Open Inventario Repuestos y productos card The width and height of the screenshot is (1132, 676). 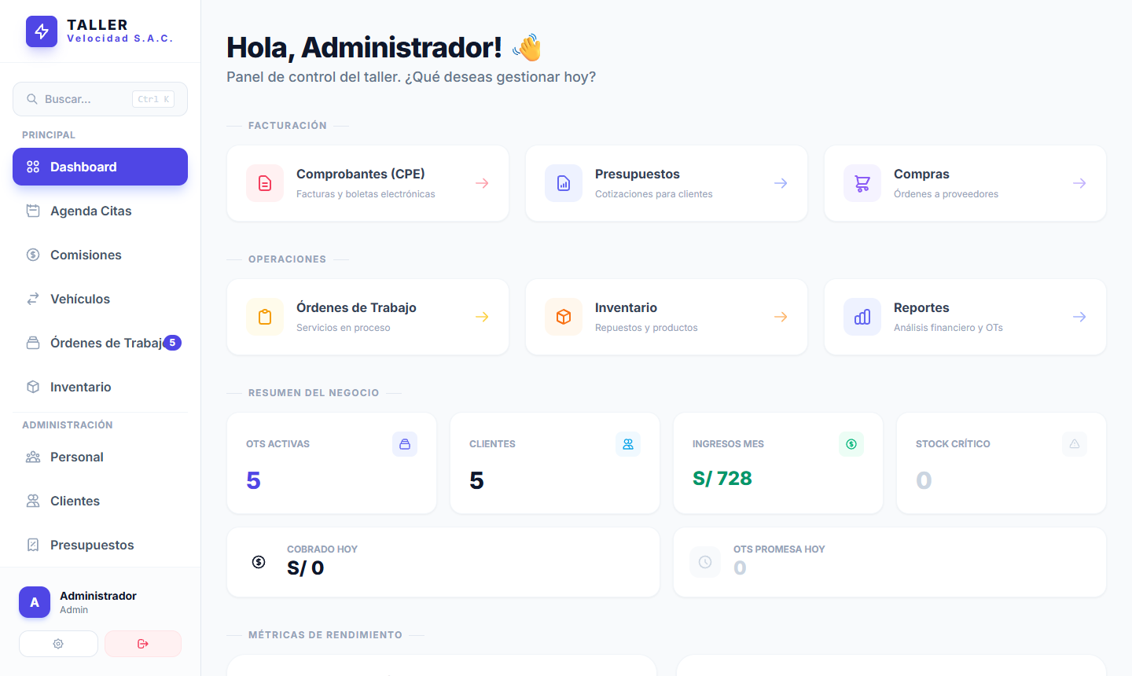667,317
